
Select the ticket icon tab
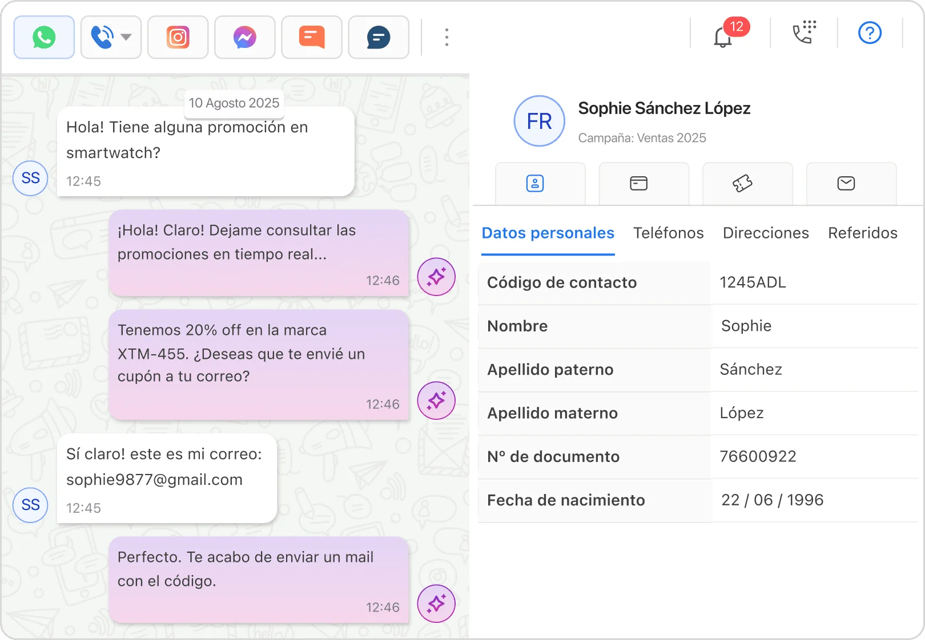(747, 184)
